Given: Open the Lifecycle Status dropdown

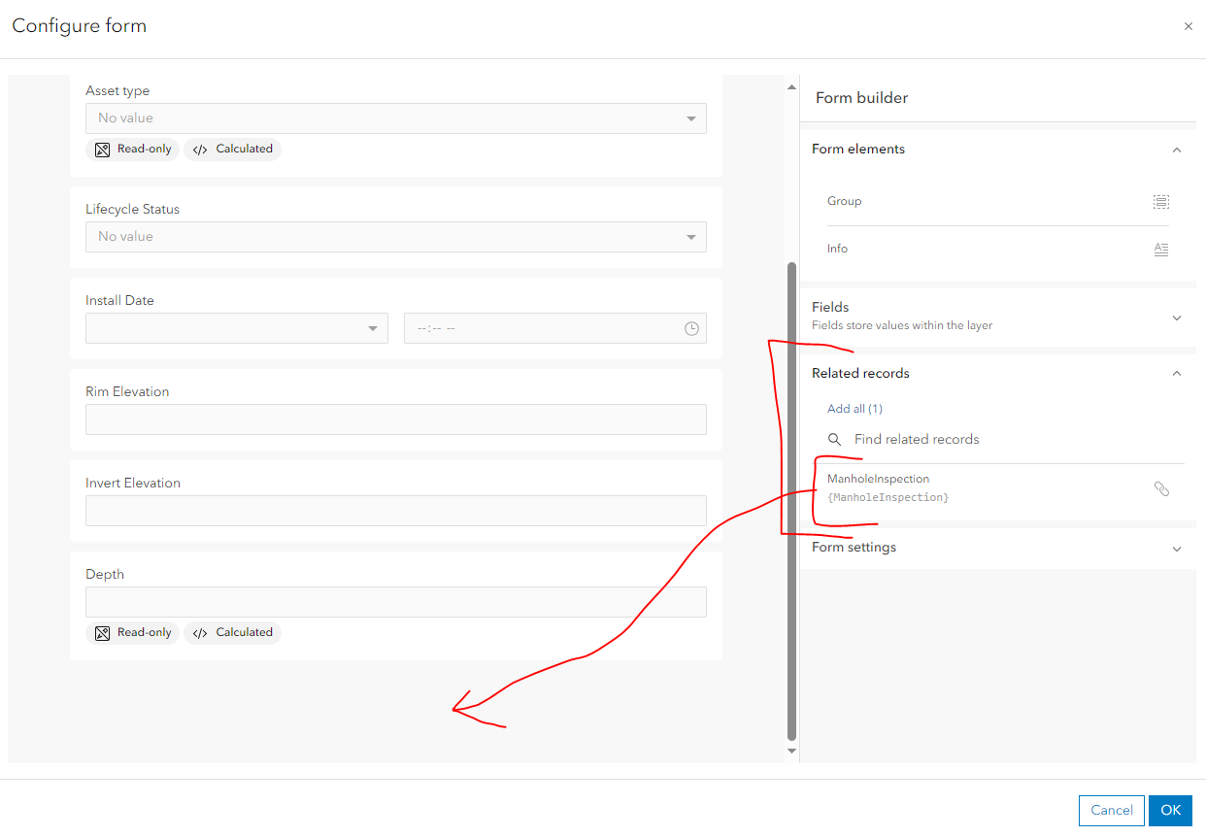Looking at the screenshot, I should point(691,236).
